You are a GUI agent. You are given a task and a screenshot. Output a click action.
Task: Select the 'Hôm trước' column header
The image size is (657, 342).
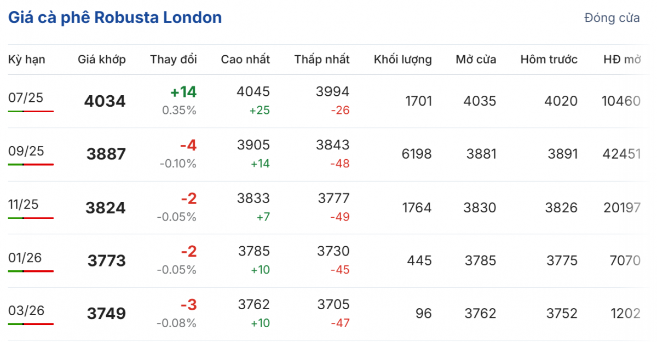[x=549, y=60]
